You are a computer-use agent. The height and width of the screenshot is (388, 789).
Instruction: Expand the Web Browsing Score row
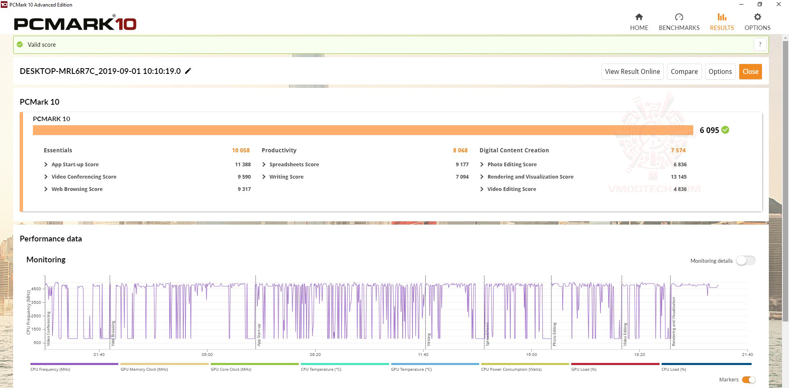pyautogui.click(x=46, y=189)
